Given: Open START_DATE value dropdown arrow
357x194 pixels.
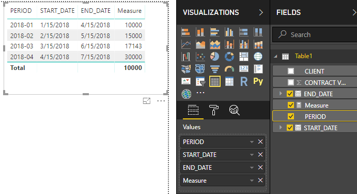Looking at the screenshot, I should click(x=252, y=155).
